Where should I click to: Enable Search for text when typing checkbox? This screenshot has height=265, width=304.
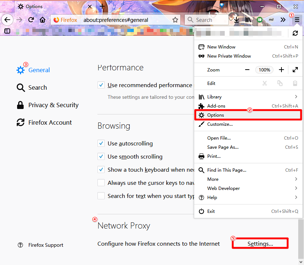coord(101,196)
